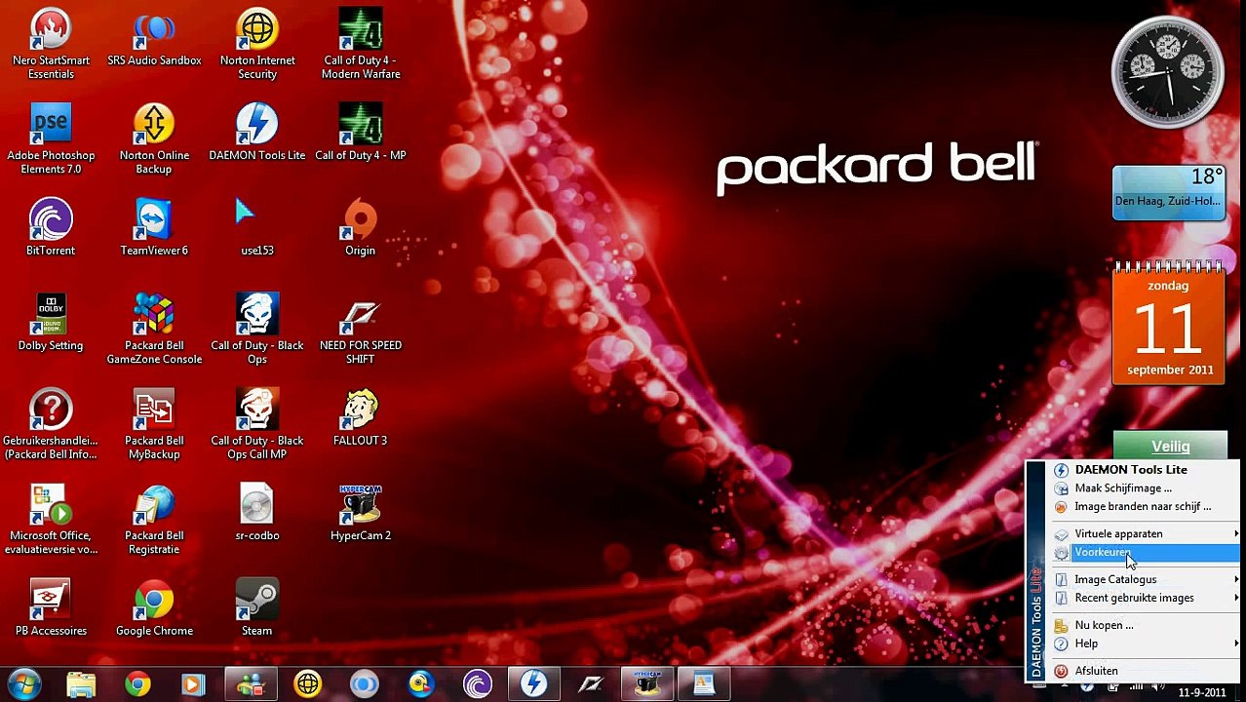
Task: Launch Google Chrome desktop shortcut
Action: [154, 607]
